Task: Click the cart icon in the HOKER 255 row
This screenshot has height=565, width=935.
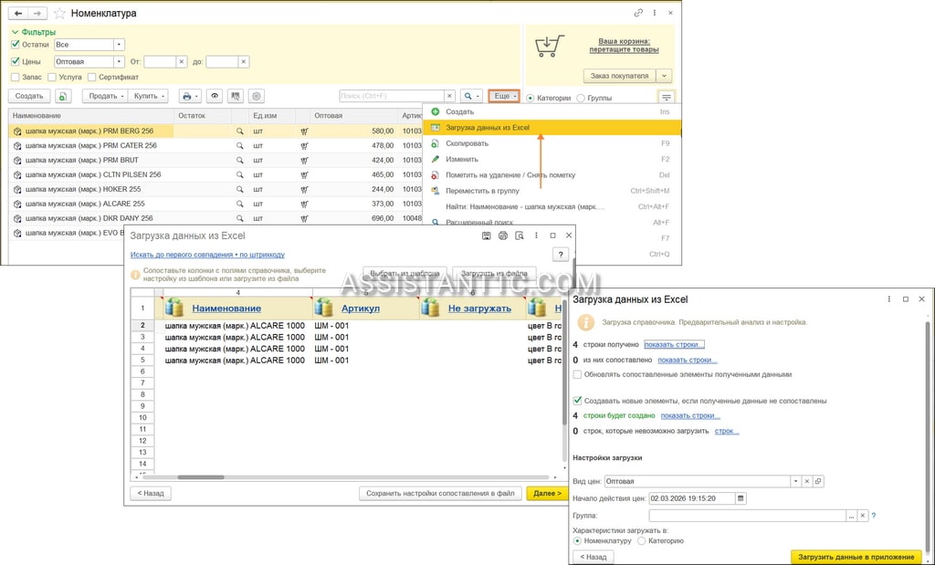Action: [304, 189]
